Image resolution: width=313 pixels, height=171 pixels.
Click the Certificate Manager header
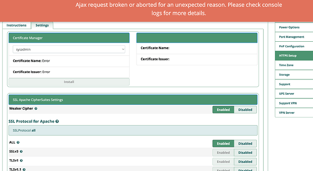pyautogui.click(x=69, y=38)
